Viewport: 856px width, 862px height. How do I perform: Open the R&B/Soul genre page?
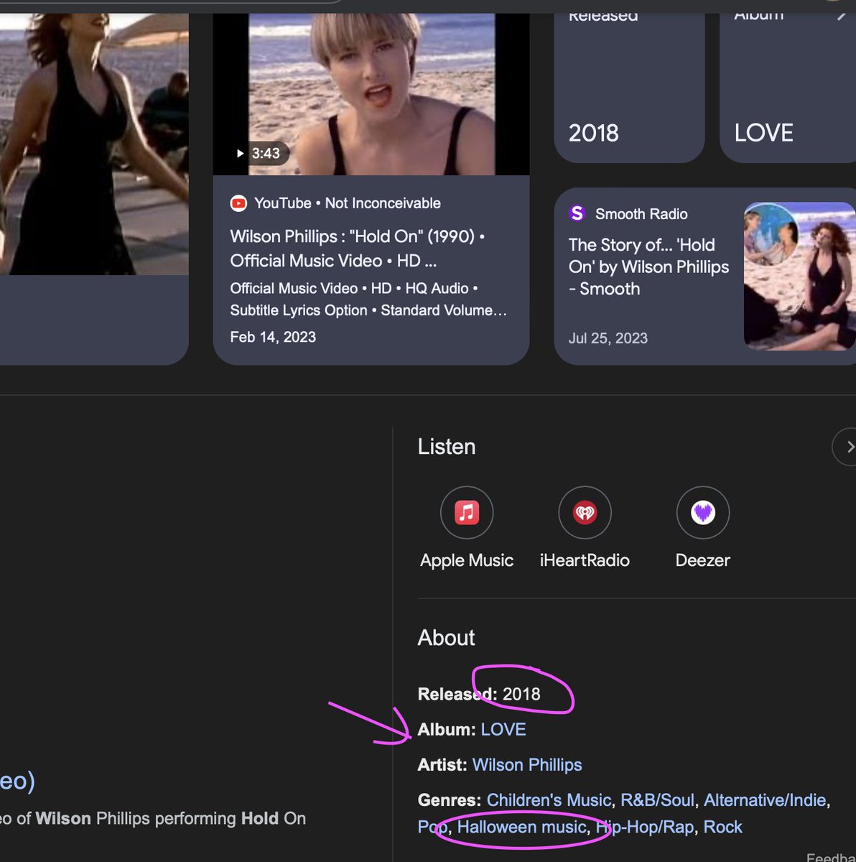pyautogui.click(x=658, y=800)
